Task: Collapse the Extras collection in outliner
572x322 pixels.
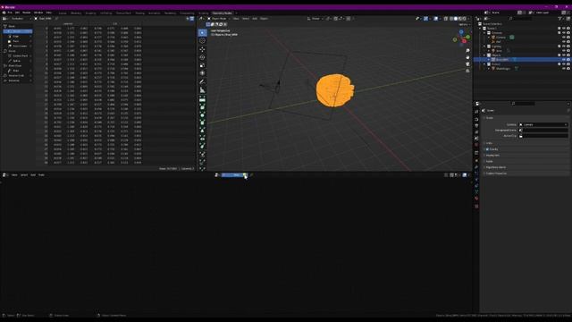Action: click(x=484, y=64)
